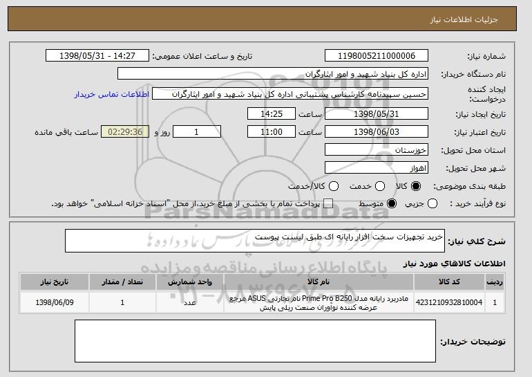The width and height of the screenshot is (532, 377).
Task: Click the request creator name field
Action: point(290,94)
